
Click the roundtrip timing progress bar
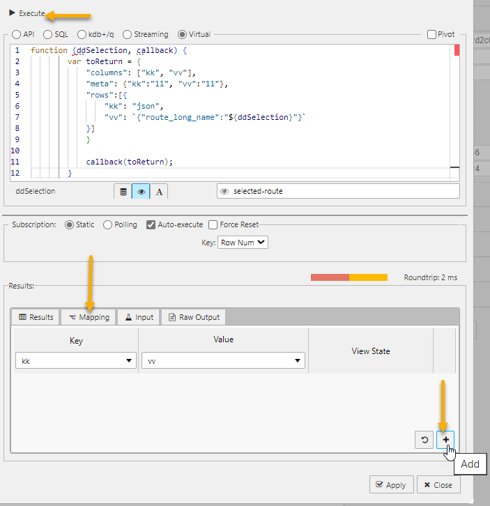click(349, 277)
